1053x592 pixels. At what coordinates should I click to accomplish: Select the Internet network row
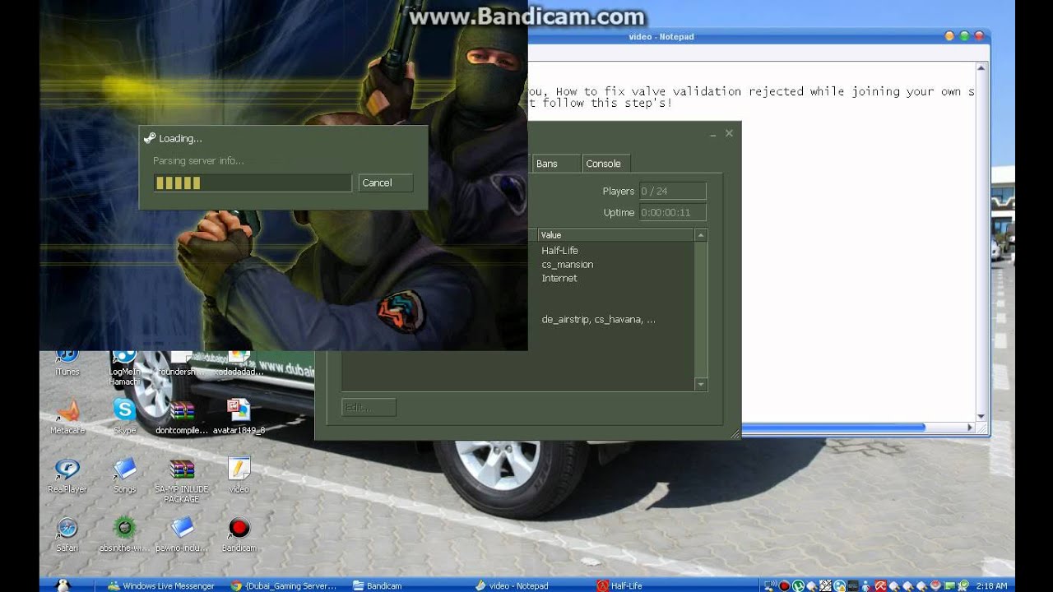[559, 278]
